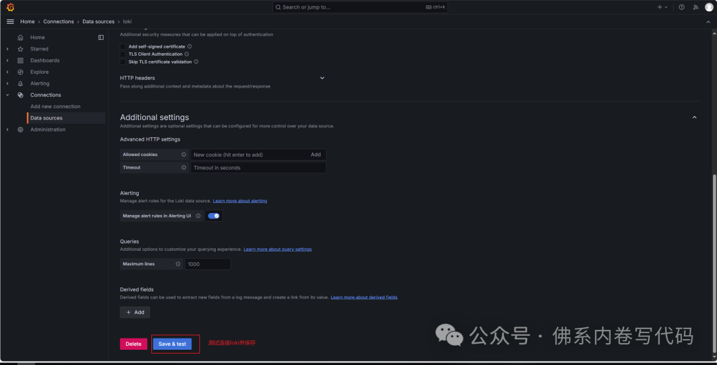Click the Timeout in seconds field
Image resolution: width=717 pixels, height=365 pixels.
coord(258,168)
